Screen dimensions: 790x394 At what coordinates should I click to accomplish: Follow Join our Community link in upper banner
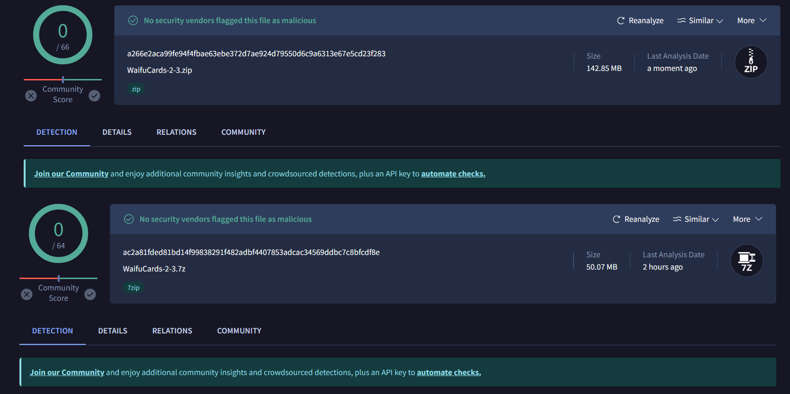coord(71,174)
